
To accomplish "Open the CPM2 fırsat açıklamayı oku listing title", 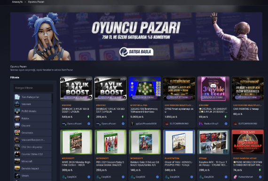I will click(x=179, y=110).
